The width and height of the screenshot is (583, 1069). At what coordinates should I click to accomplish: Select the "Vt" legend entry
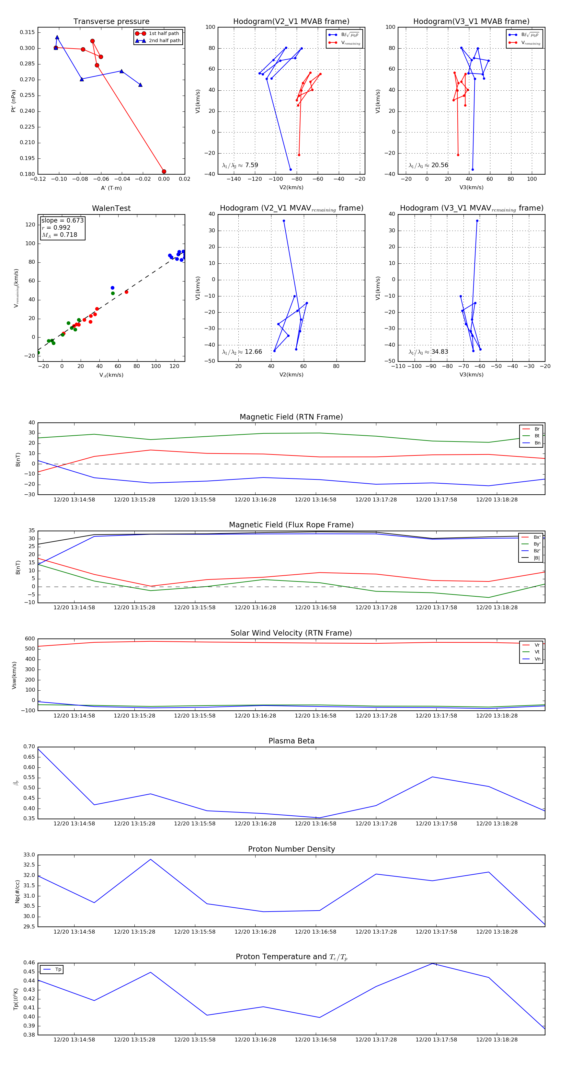531,652
